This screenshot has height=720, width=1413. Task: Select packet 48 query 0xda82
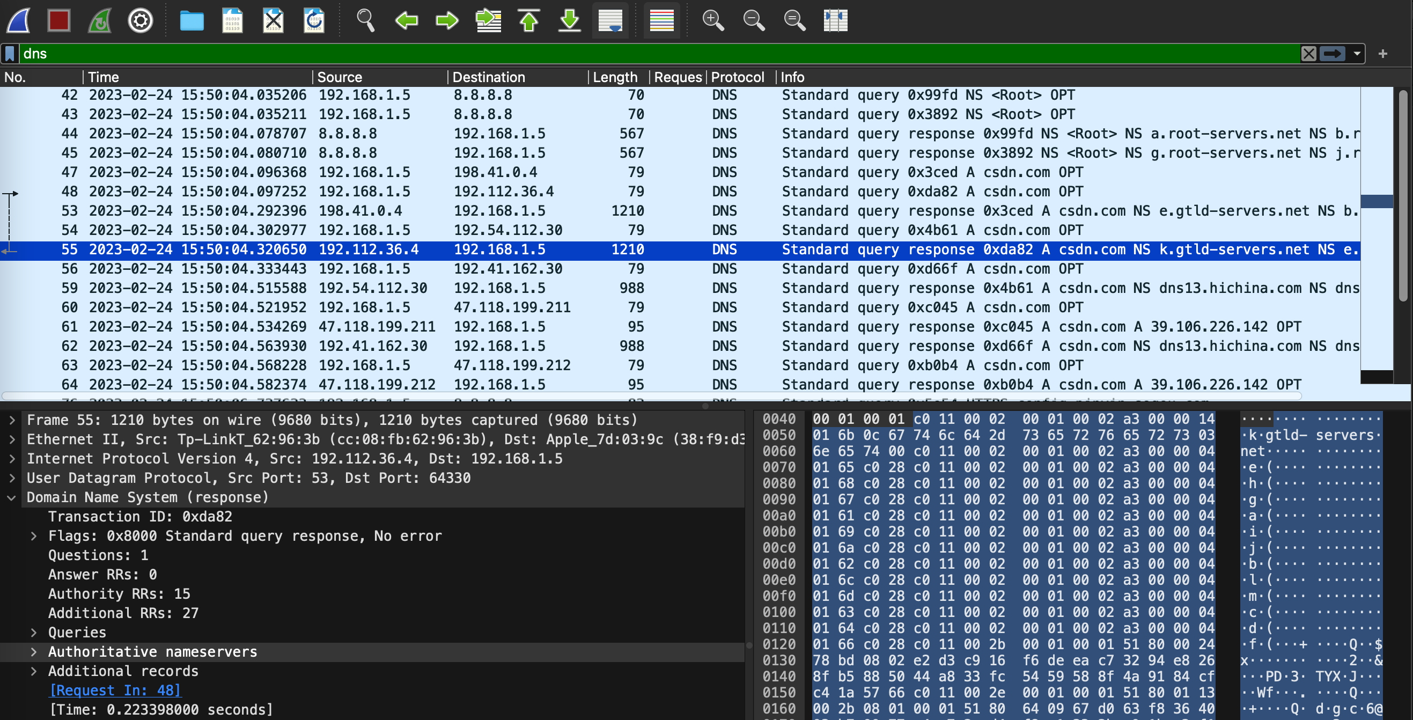click(x=680, y=192)
